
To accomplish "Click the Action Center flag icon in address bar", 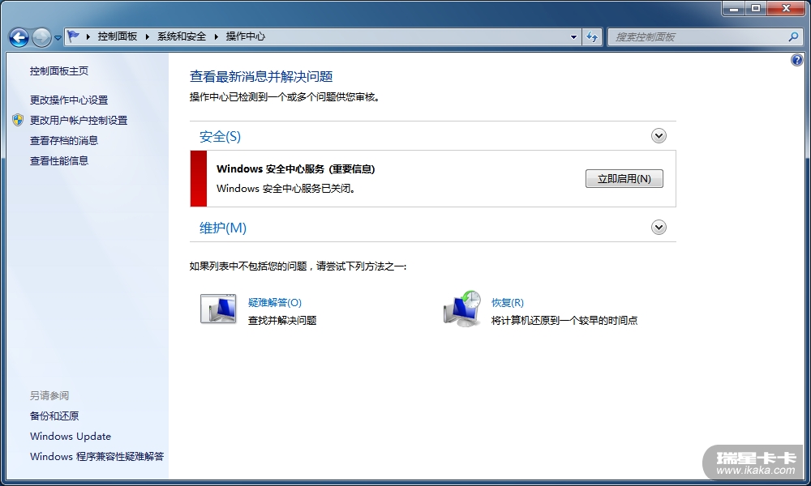I will pos(74,36).
